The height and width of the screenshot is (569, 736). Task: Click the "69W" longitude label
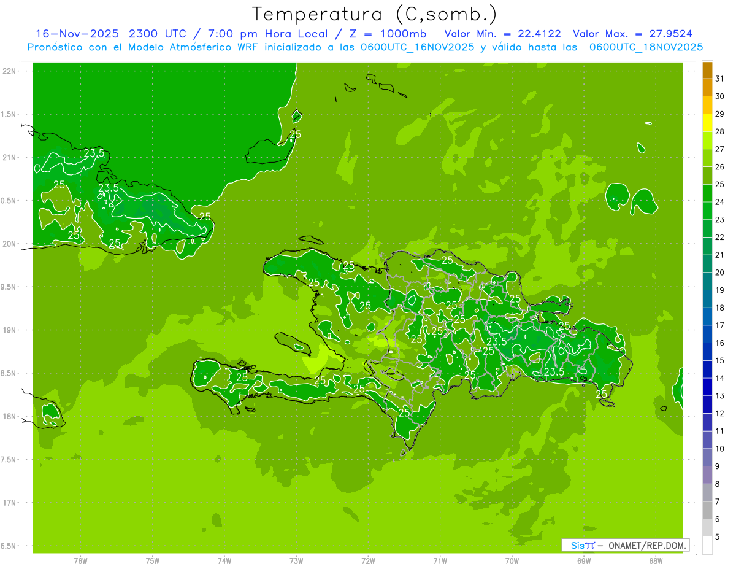(x=583, y=561)
